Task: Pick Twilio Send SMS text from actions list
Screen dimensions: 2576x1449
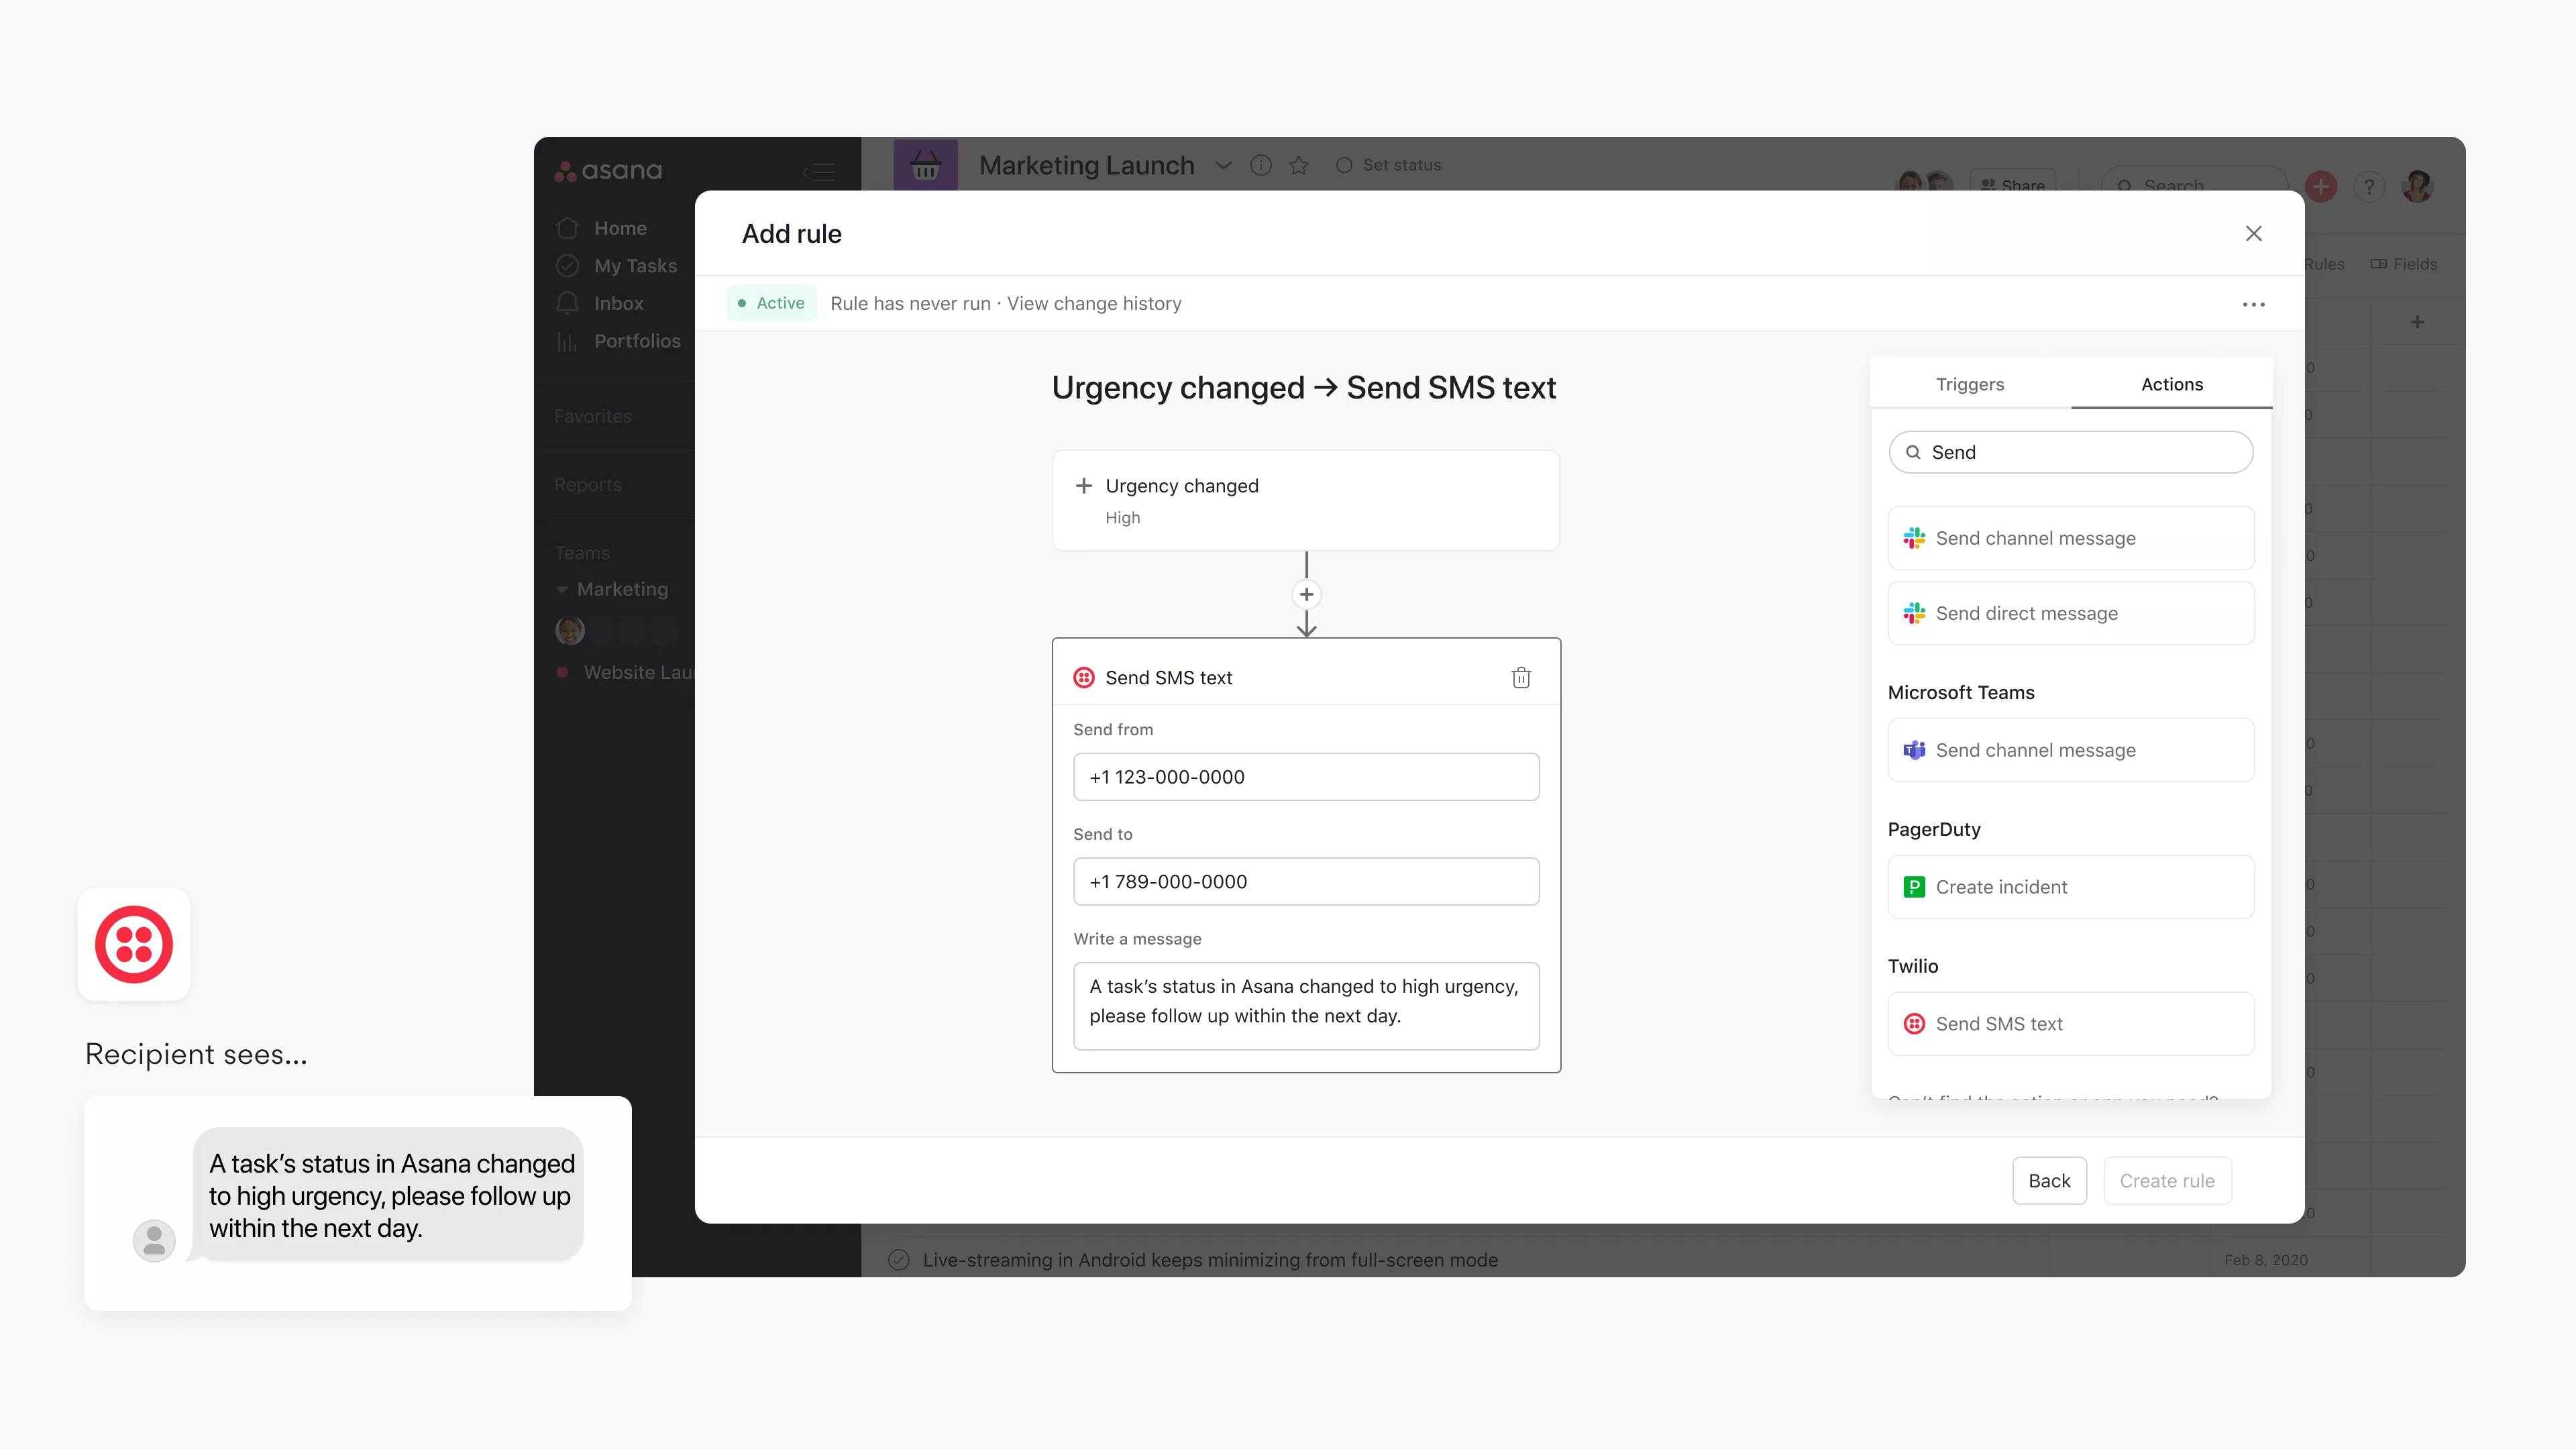Action: [x=2070, y=1023]
